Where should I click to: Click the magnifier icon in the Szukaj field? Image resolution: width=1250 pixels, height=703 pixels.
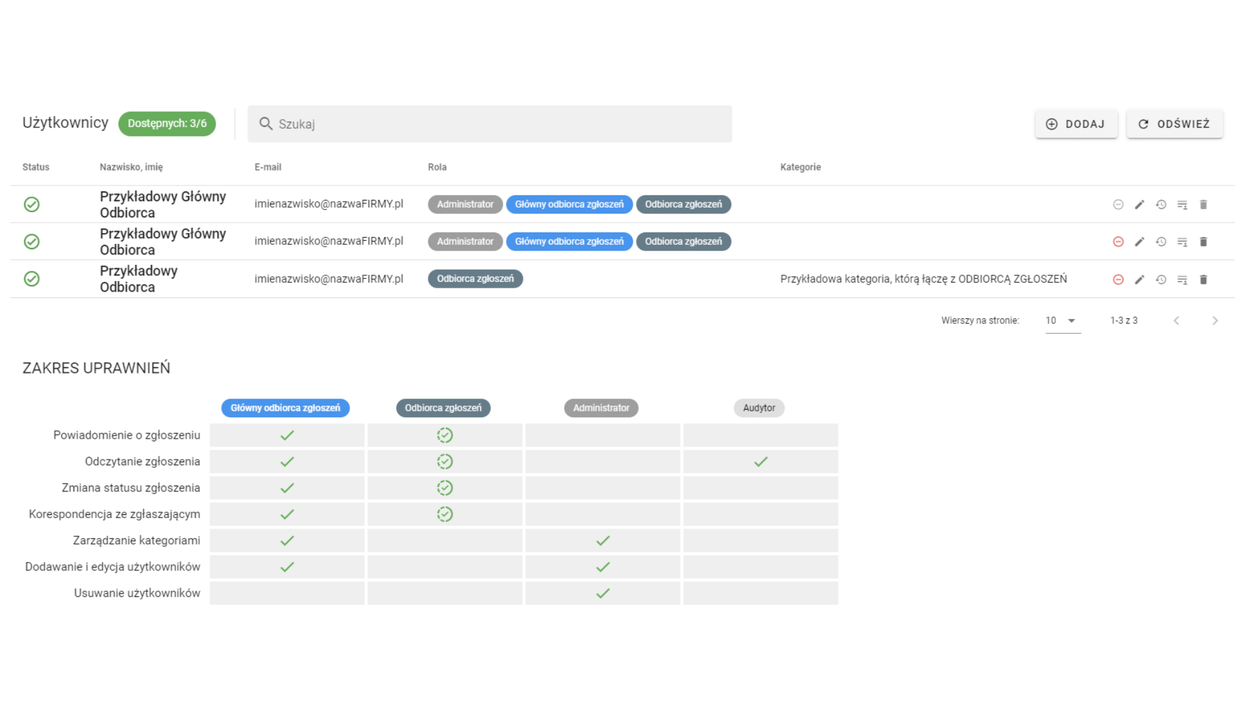pos(266,124)
